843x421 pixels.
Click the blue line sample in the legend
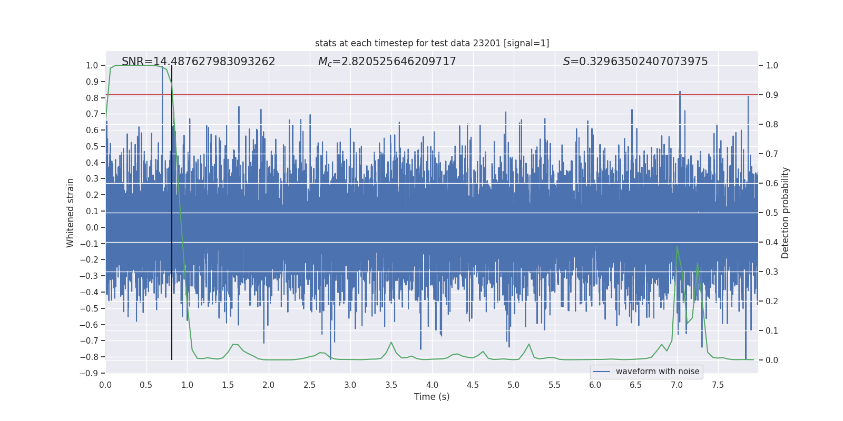(602, 372)
